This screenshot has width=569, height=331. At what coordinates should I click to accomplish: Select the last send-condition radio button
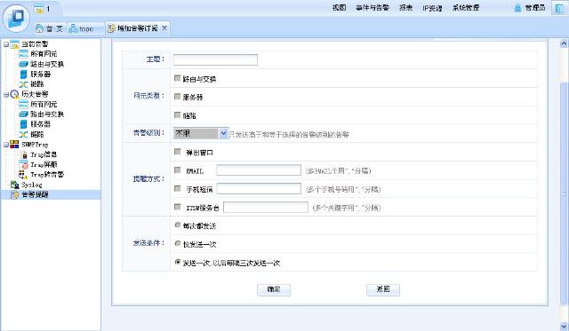click(x=178, y=262)
